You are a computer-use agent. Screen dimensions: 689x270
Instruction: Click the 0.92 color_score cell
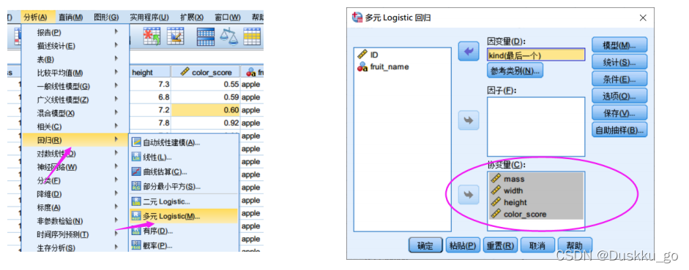pos(206,123)
